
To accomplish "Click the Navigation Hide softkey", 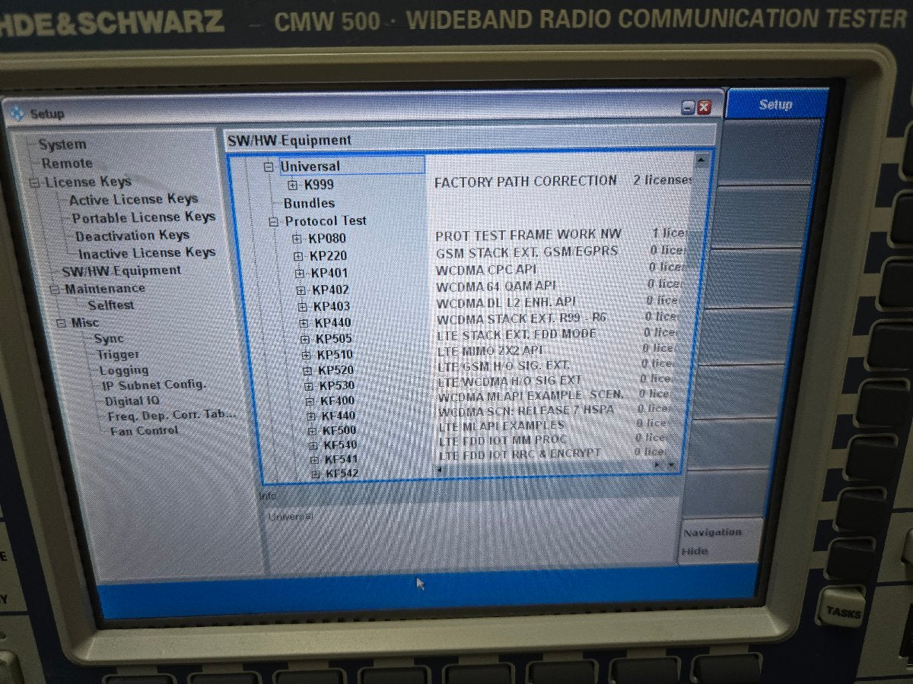I will click(x=720, y=541).
